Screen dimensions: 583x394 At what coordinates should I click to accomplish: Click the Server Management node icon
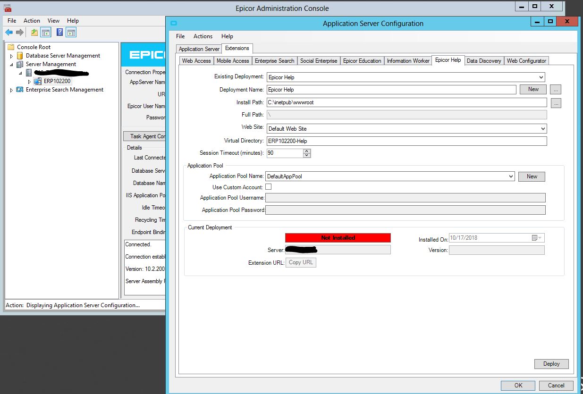(x=20, y=64)
